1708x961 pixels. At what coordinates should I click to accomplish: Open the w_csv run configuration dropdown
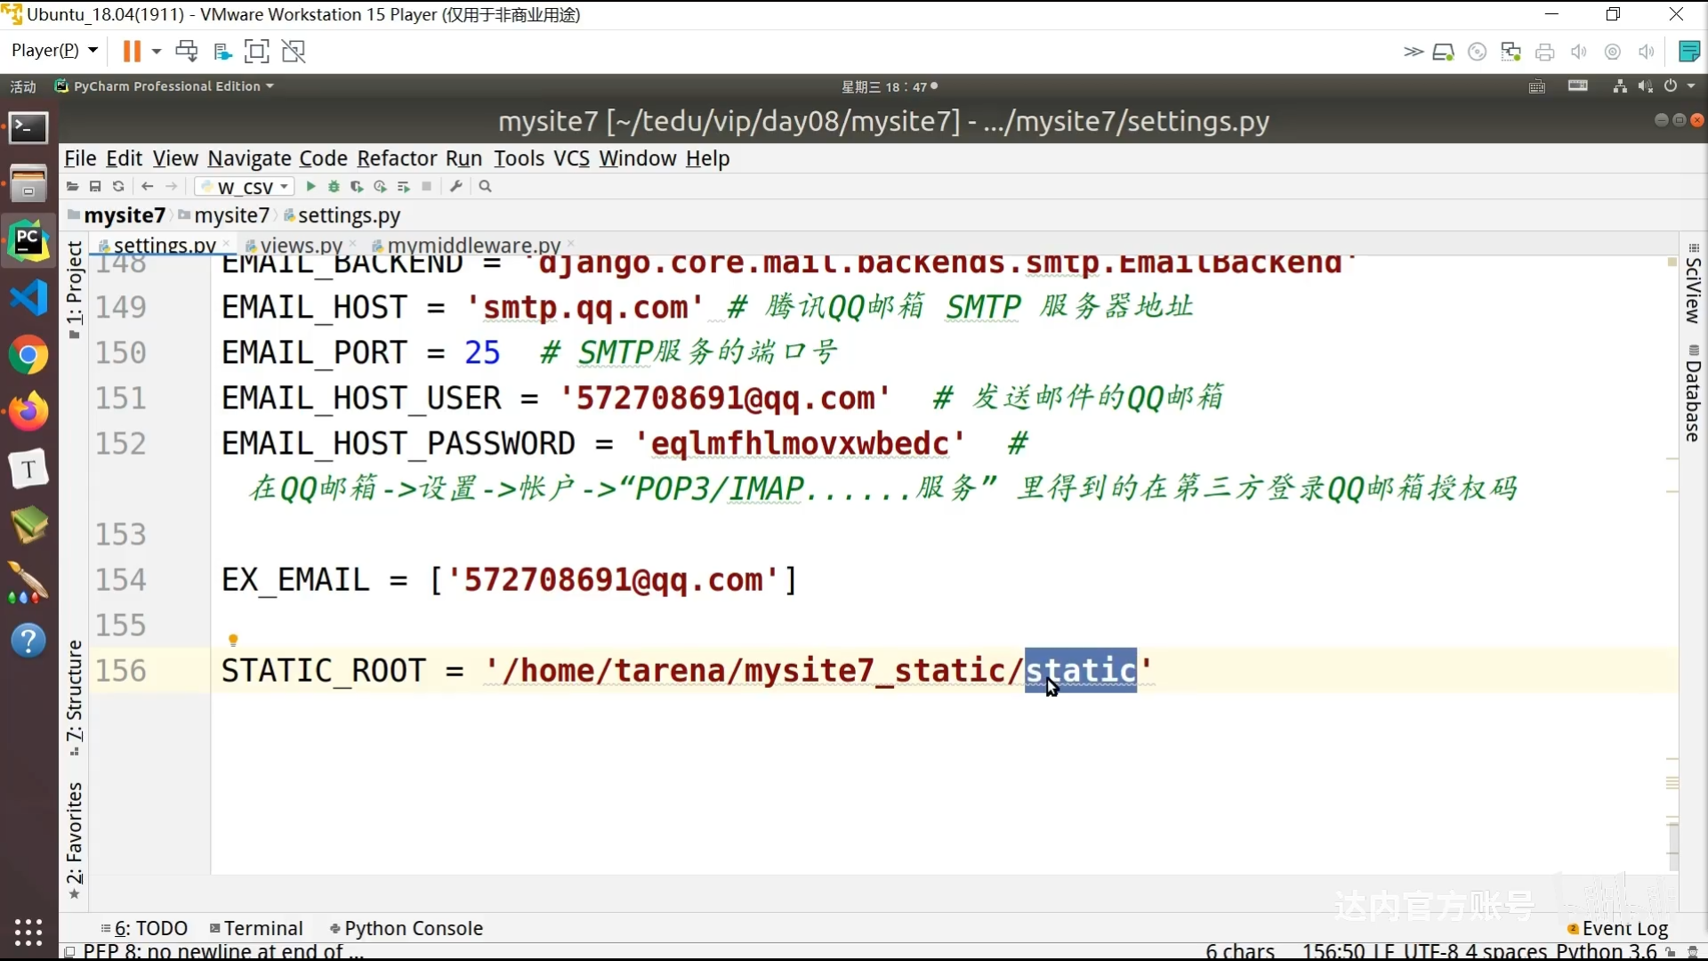click(x=246, y=187)
